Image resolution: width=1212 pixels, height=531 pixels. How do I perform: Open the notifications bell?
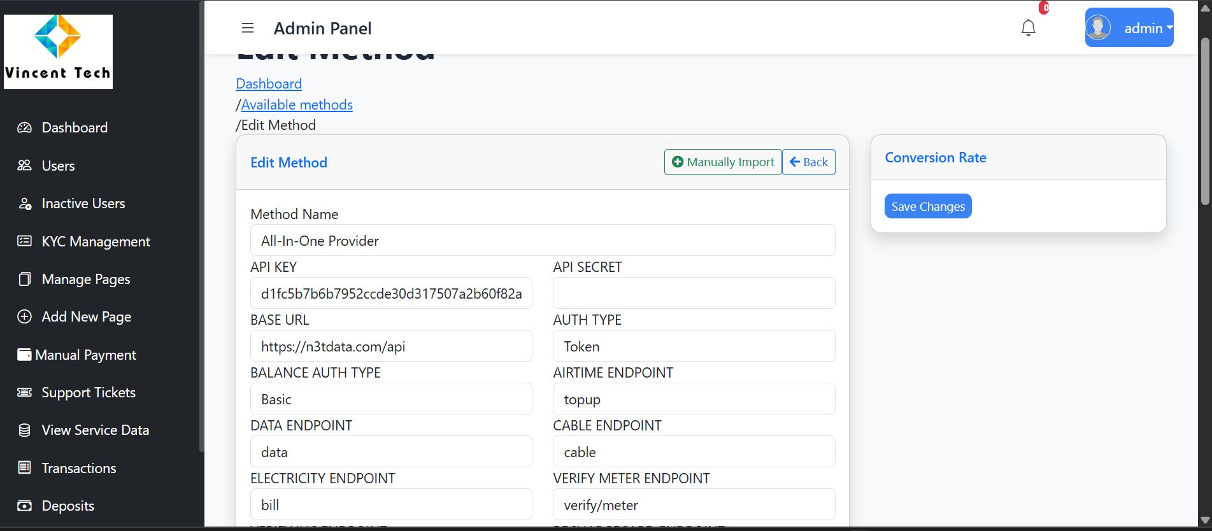click(1028, 28)
